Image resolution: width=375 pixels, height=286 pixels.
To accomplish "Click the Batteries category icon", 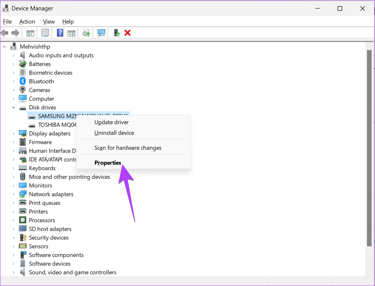I will (x=22, y=64).
